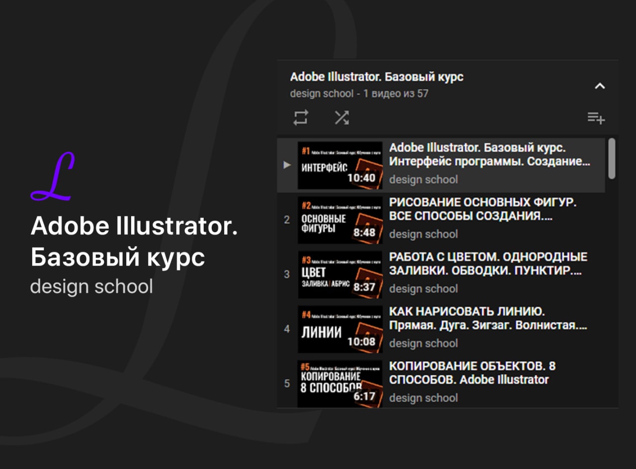Click the now-playing triangle beside video #1

tap(287, 165)
